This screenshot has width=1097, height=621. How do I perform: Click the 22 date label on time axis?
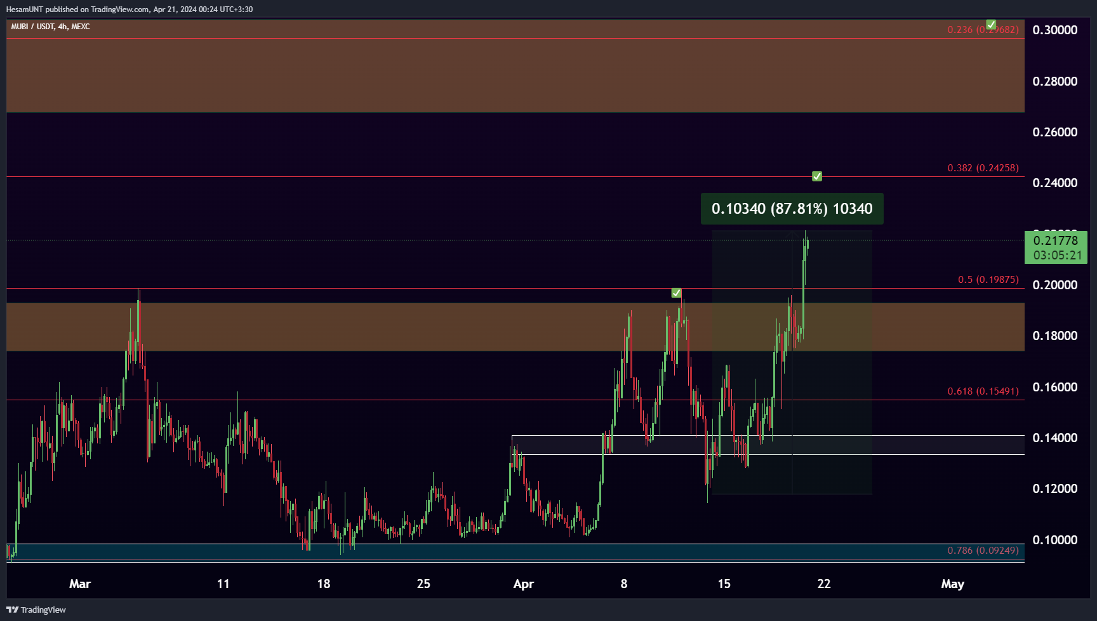point(824,584)
